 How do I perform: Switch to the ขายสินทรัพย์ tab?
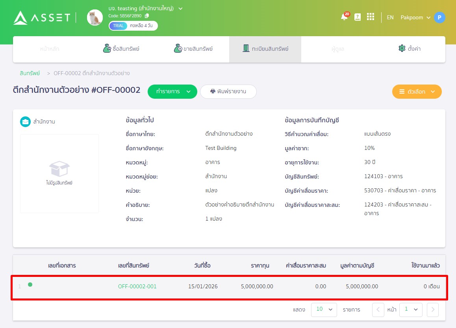click(192, 48)
